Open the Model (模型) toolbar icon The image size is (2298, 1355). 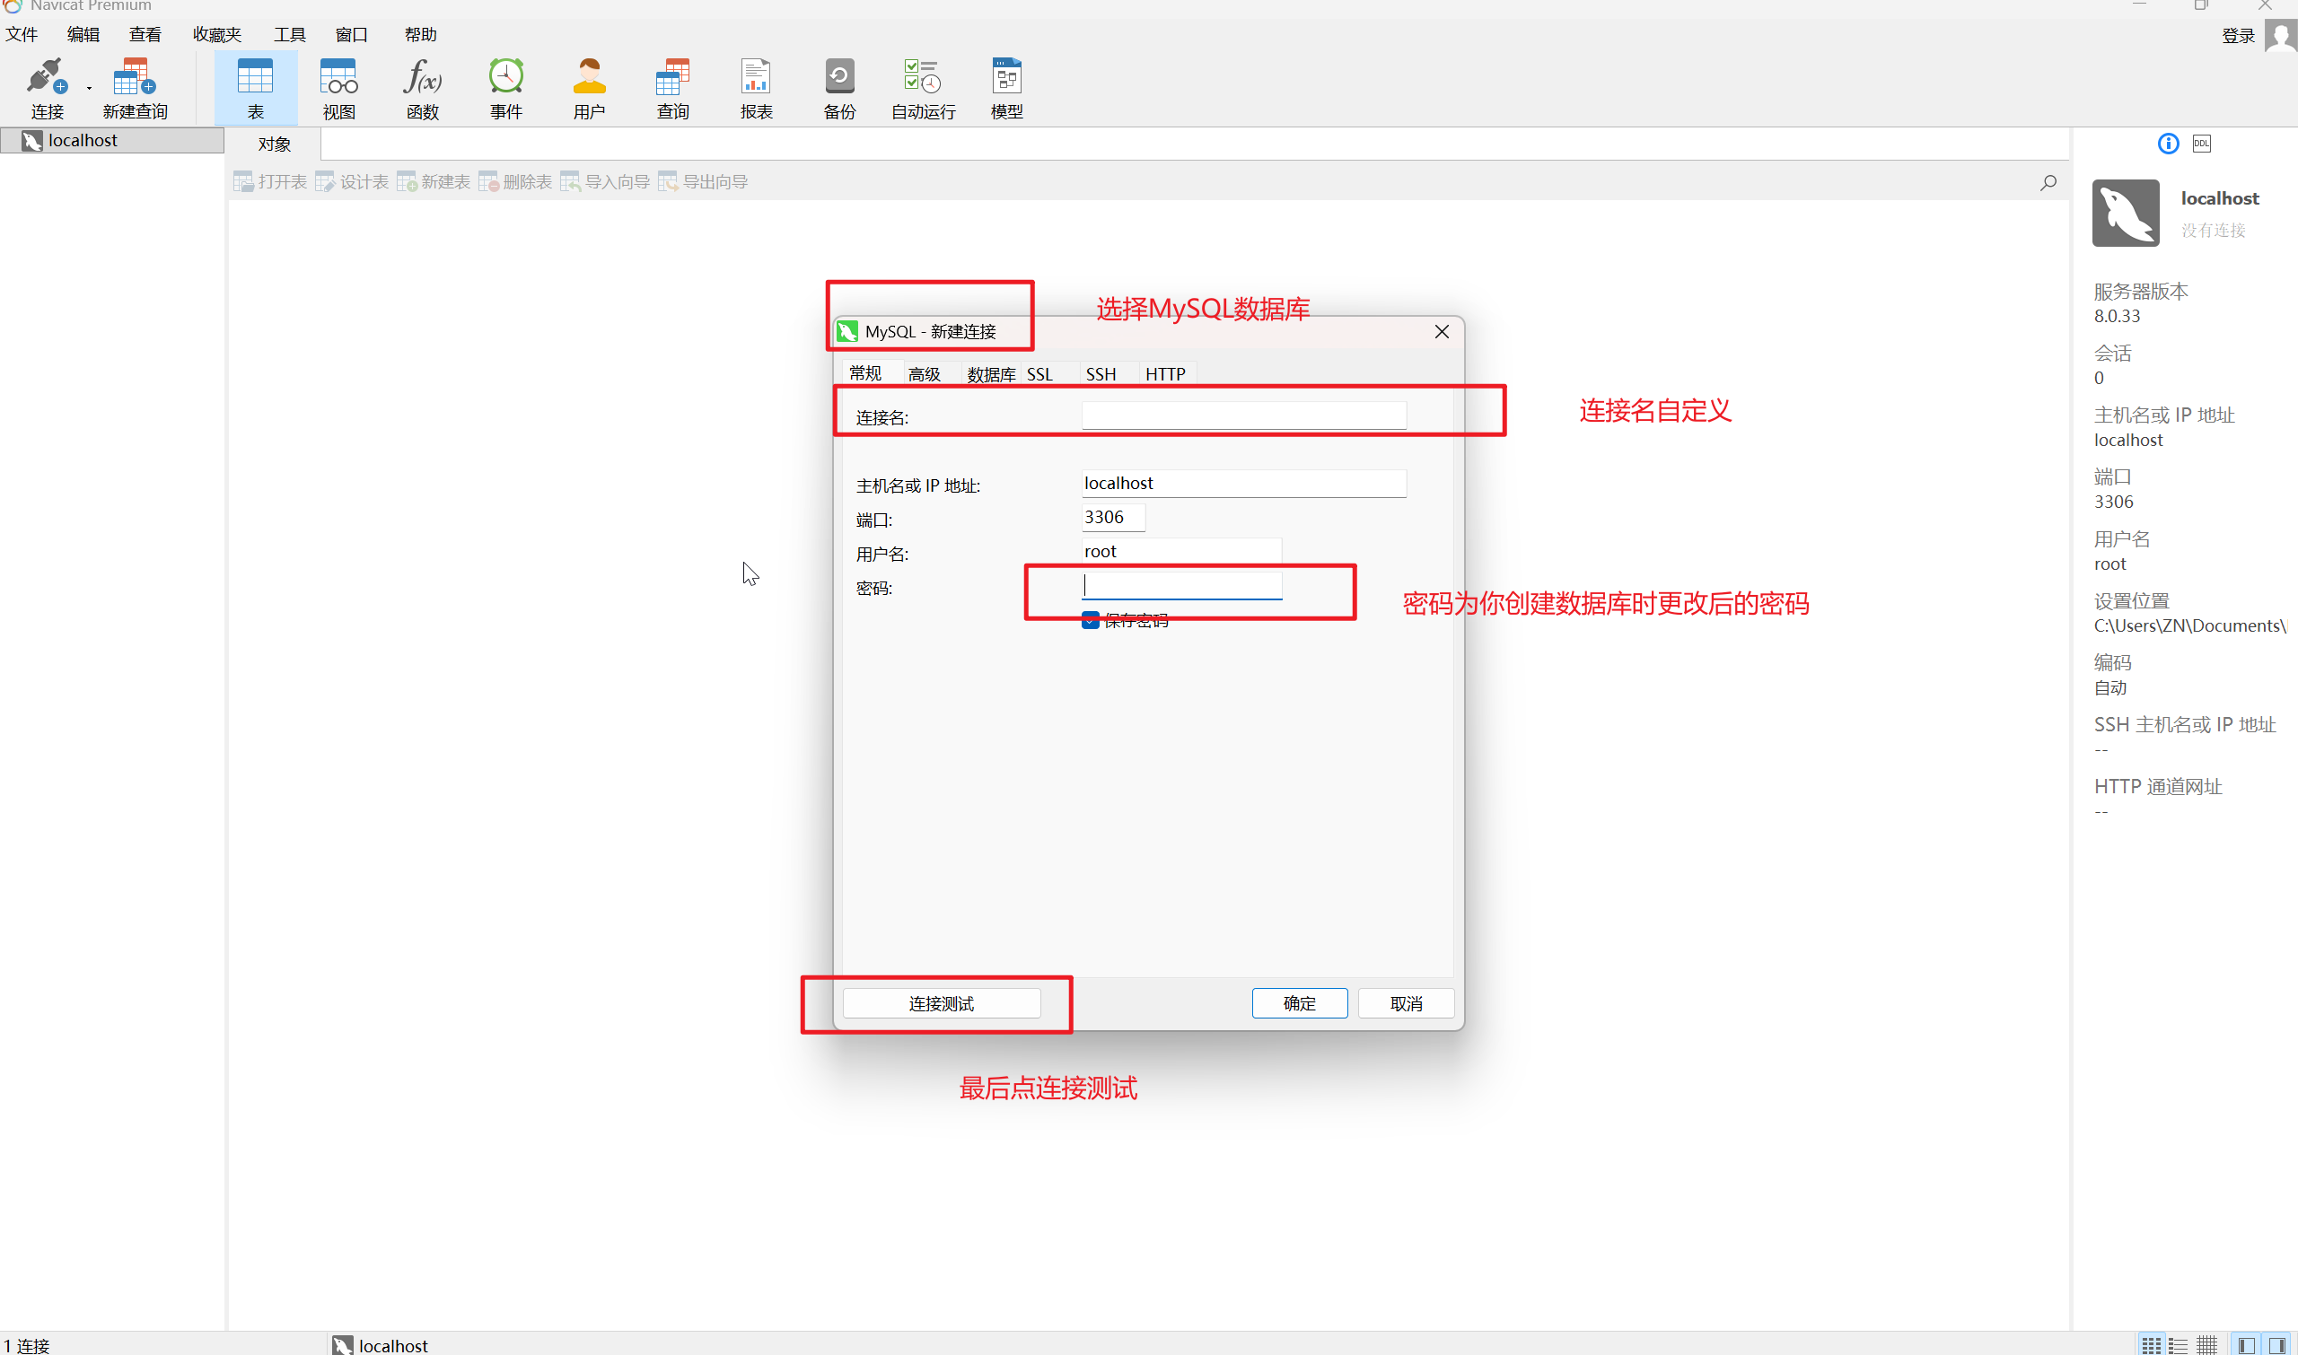pyautogui.click(x=1006, y=76)
